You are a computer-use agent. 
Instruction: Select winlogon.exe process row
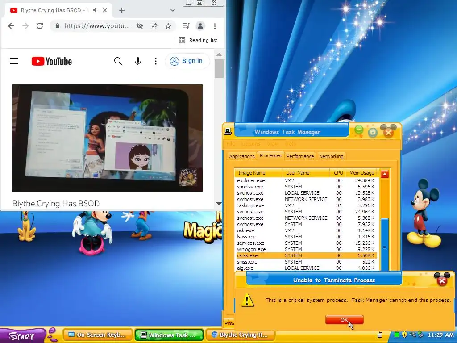click(x=306, y=249)
